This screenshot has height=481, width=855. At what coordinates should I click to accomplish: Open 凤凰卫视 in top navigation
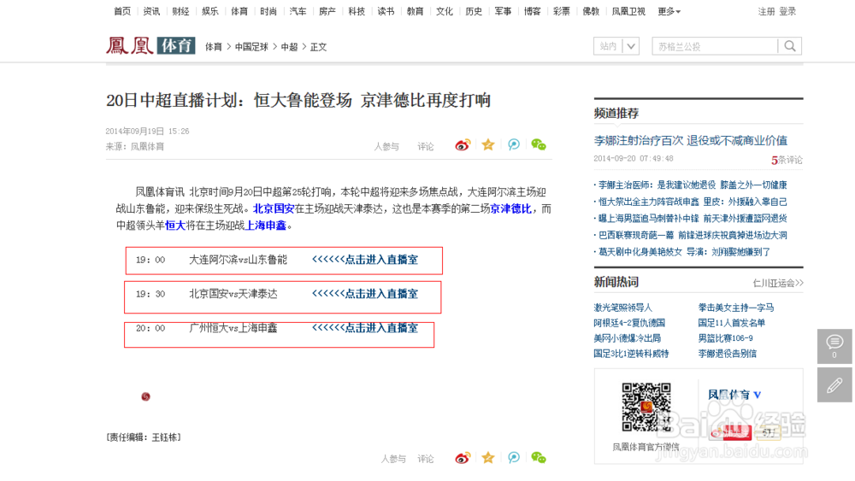[x=628, y=11]
